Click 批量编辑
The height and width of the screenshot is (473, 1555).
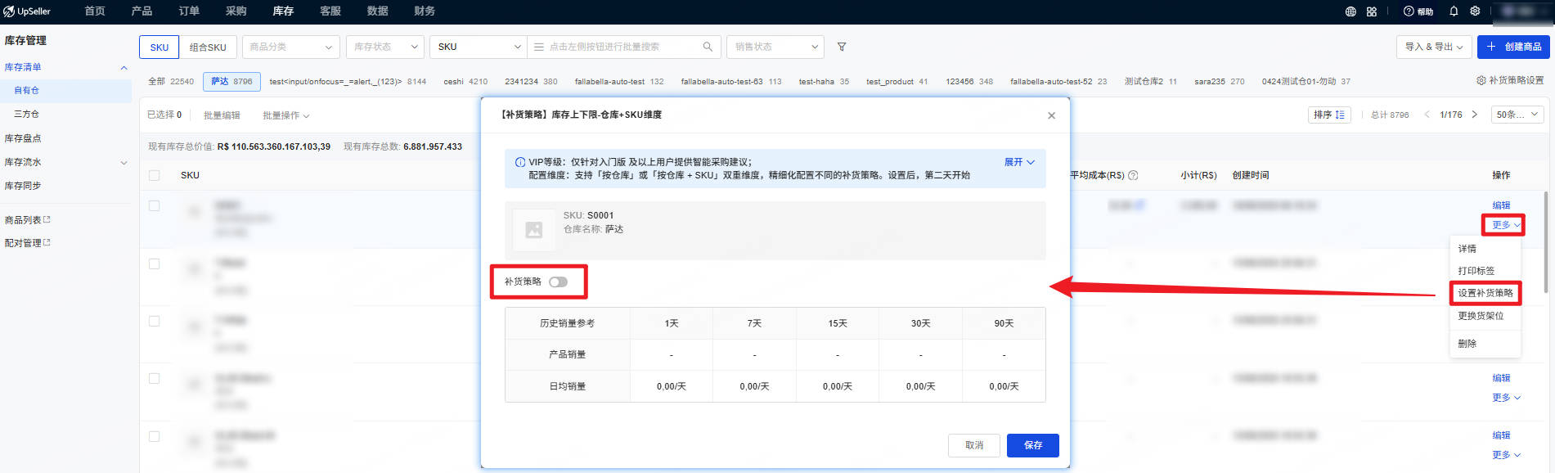222,115
